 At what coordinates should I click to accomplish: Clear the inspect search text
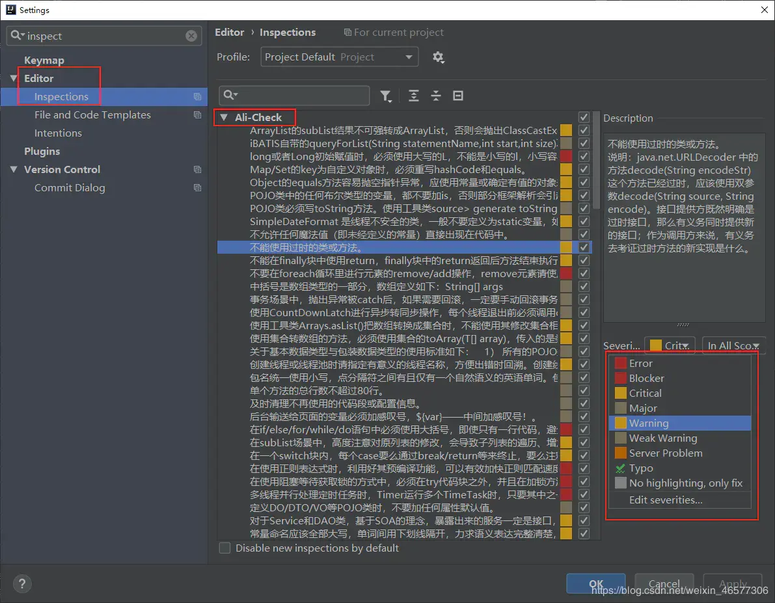click(x=190, y=36)
